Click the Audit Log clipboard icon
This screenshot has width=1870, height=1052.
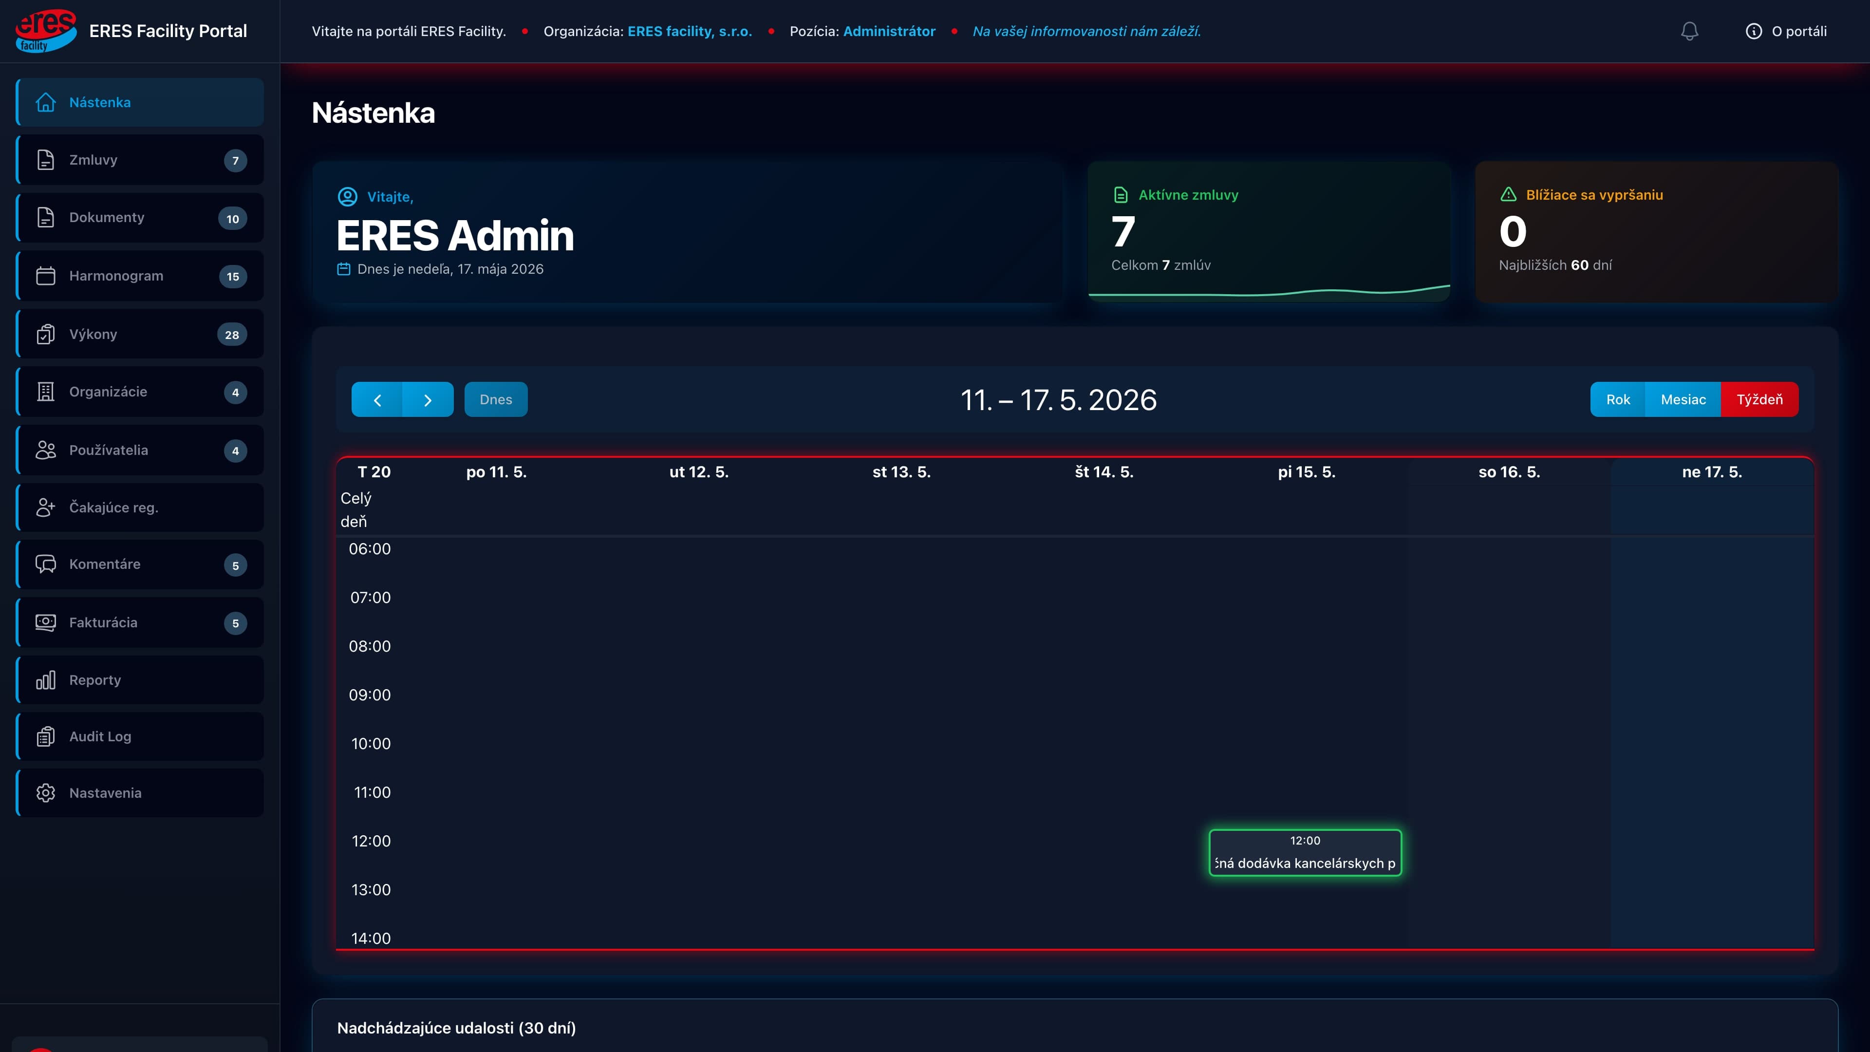46,736
